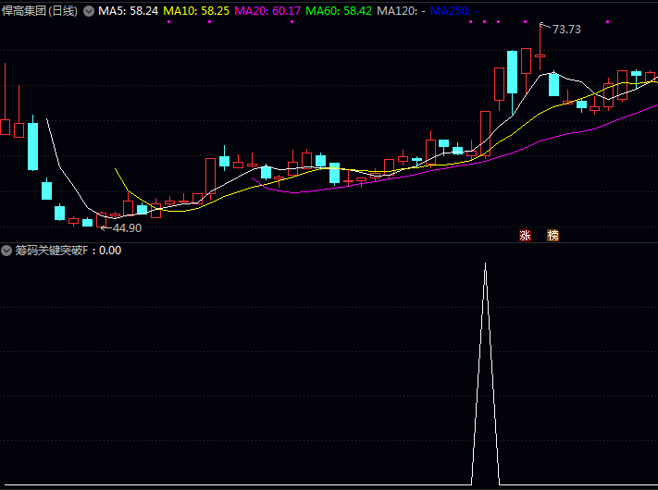
Task: Expand the 筹码关键突破F indicator menu
Action: point(6,251)
